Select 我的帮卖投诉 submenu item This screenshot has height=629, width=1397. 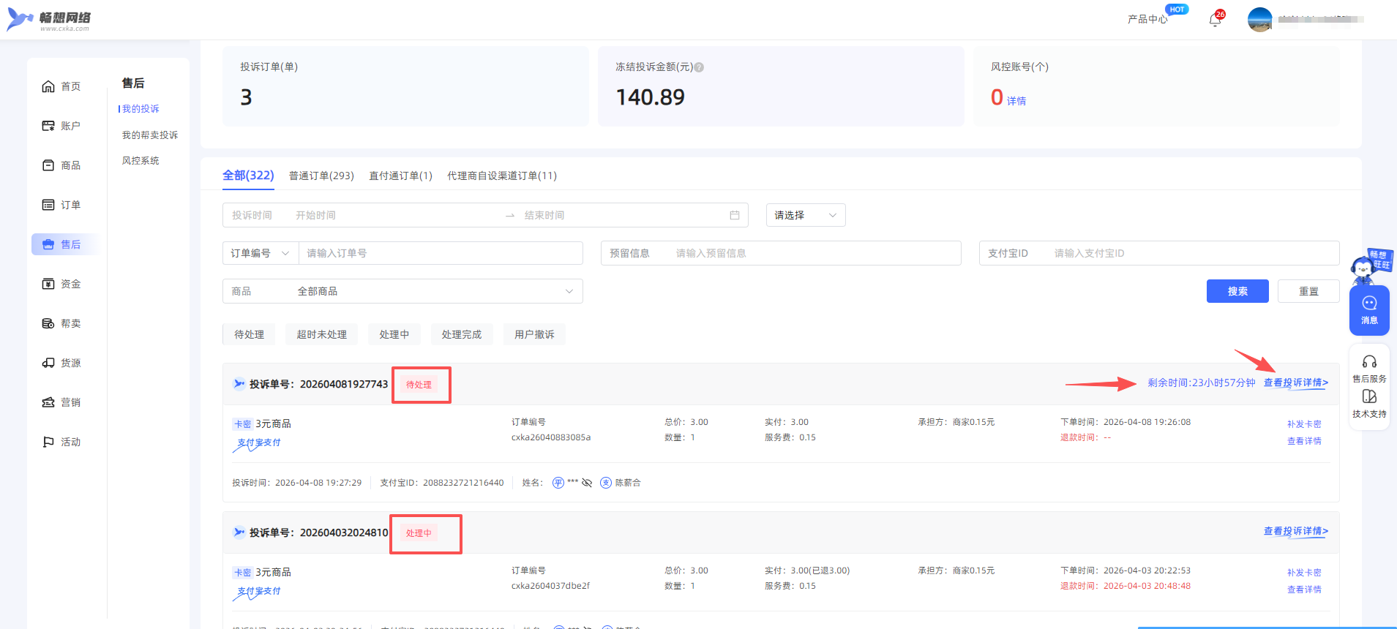click(x=150, y=135)
